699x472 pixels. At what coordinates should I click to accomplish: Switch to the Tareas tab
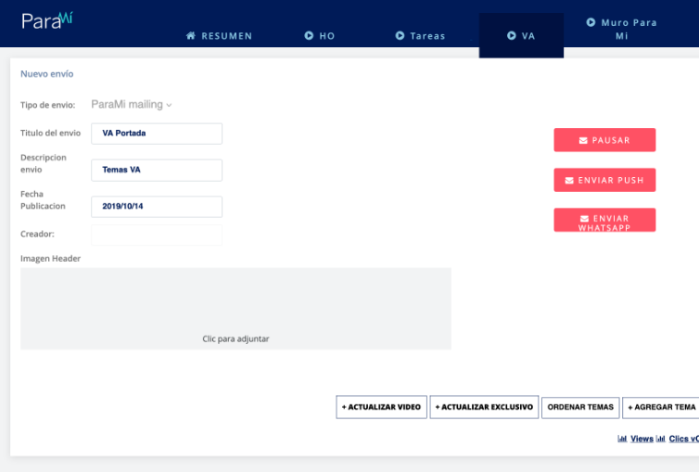click(426, 36)
